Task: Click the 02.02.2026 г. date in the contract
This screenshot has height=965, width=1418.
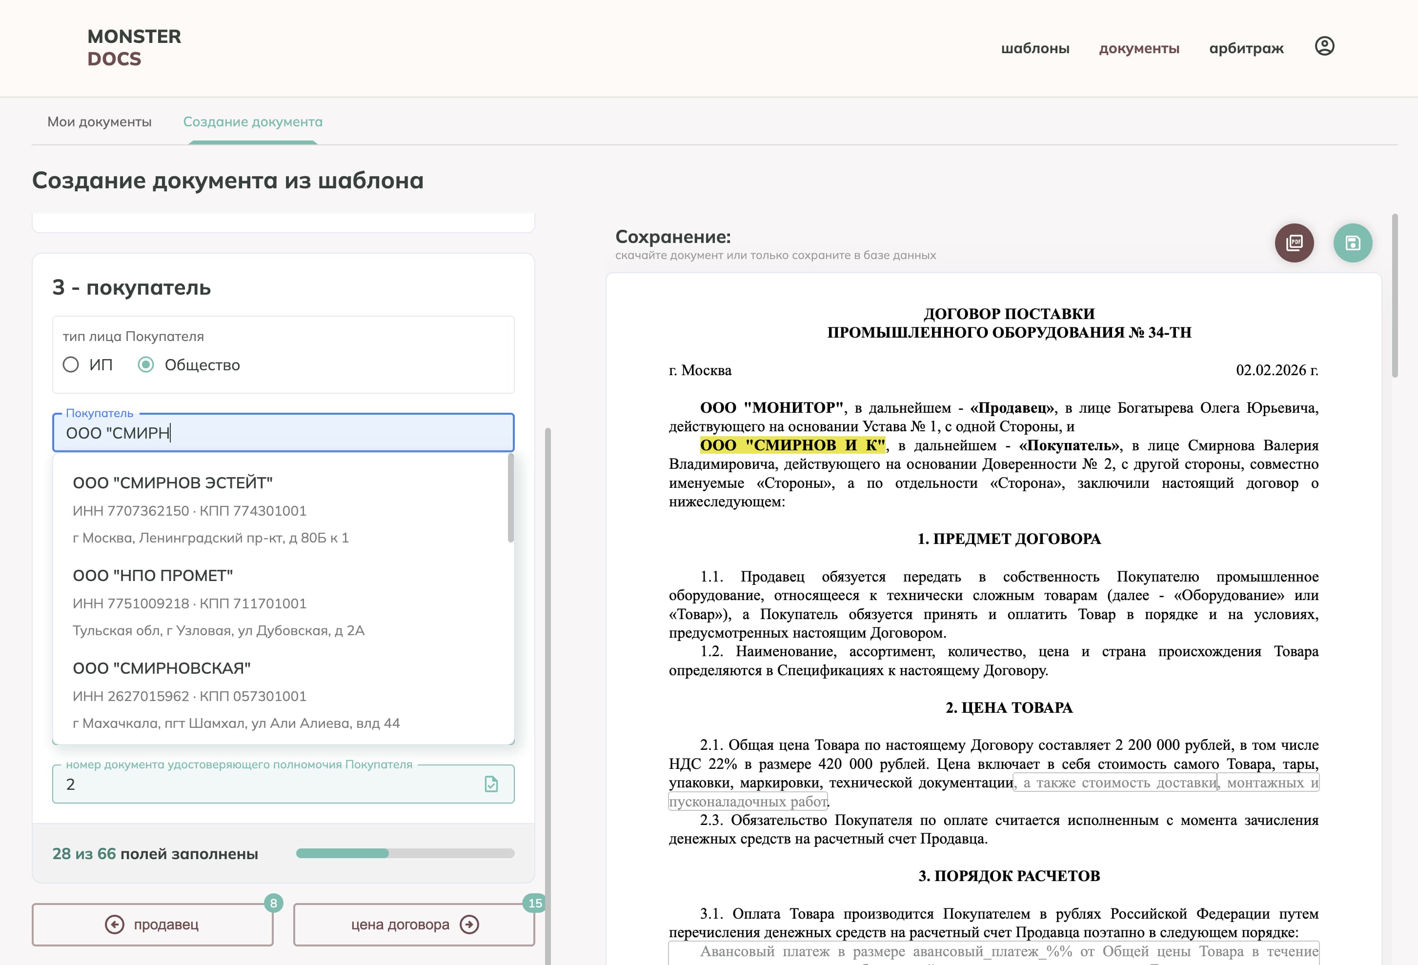Action: [x=1276, y=370]
